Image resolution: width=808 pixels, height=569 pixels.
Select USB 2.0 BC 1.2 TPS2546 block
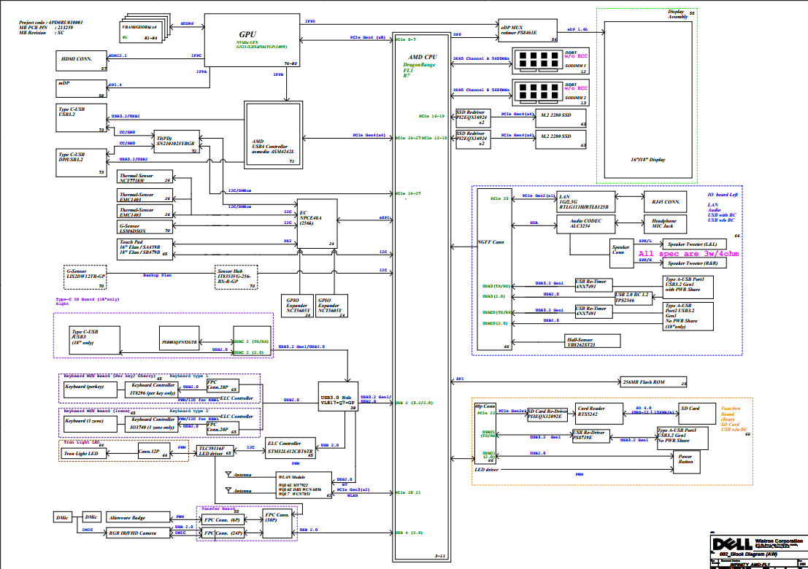(634, 298)
